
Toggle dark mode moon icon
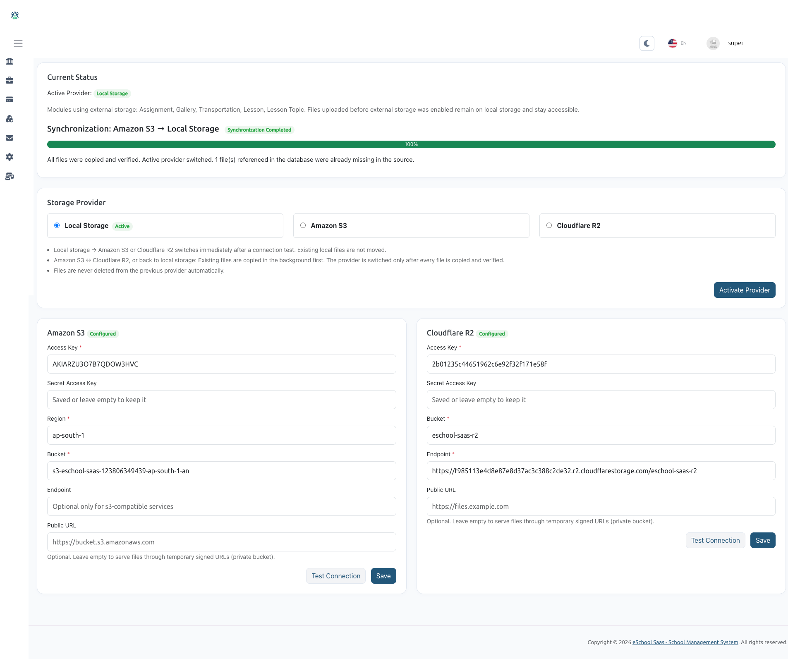click(x=647, y=43)
